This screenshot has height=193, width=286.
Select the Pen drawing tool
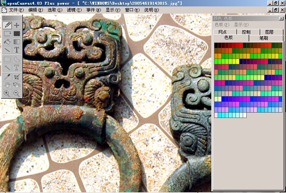tap(7, 25)
